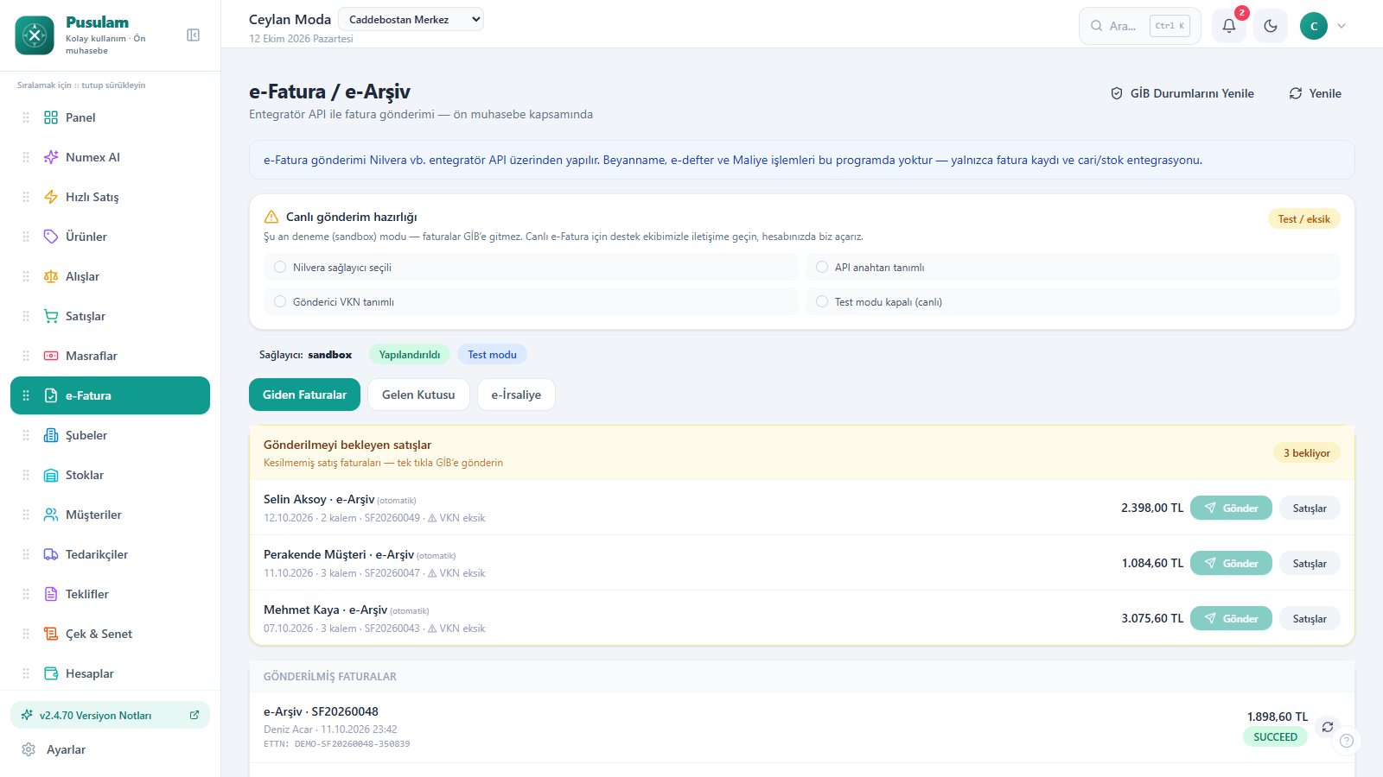1383x777 pixels.
Task: Click the Stoklar box icon
Action: point(51,475)
